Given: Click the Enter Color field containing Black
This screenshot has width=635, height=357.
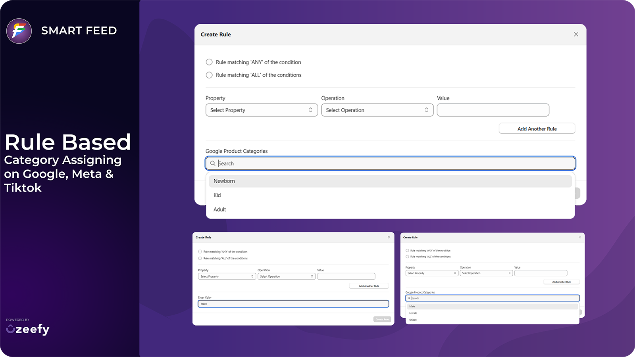Looking at the screenshot, I should 293,304.
